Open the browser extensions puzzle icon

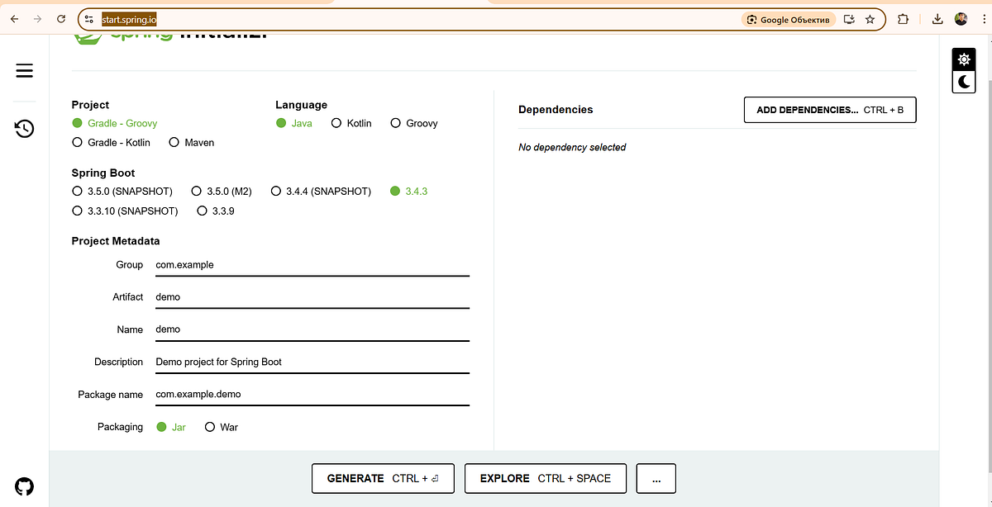(x=904, y=18)
